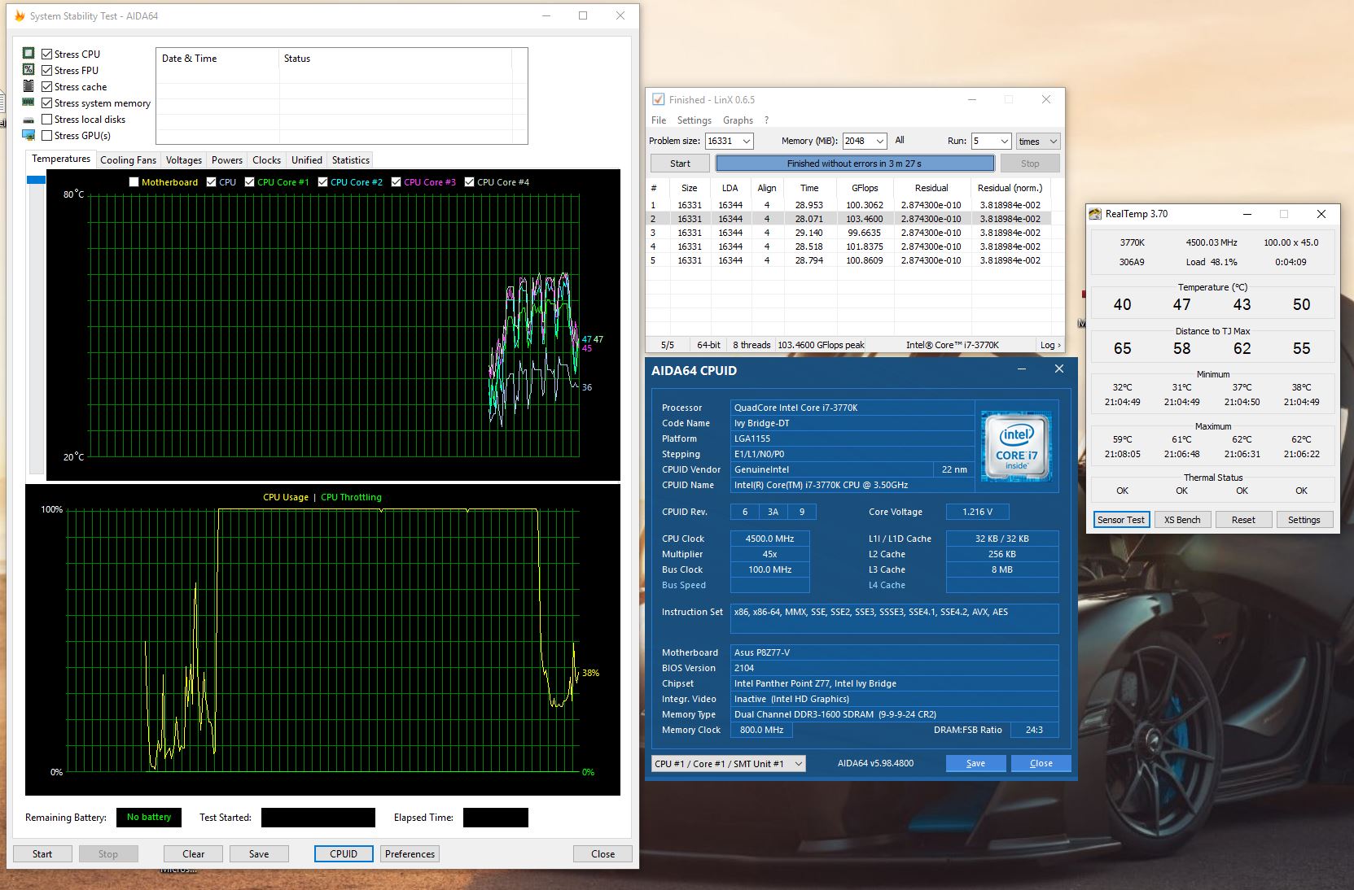1354x890 pixels.
Task: Click the Stress local disks drive icon
Action: (x=28, y=120)
